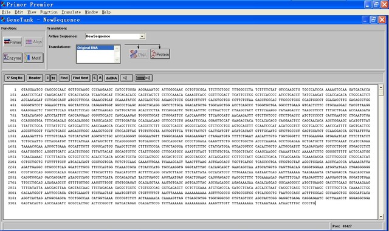The image size is (389, 231).
Task: Click the DNA translation icon
Action: 139,54
